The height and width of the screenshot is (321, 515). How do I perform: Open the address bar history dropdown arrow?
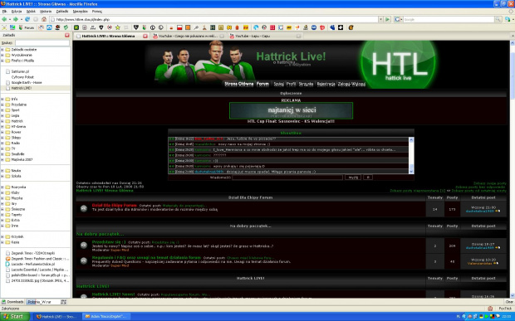380,20
